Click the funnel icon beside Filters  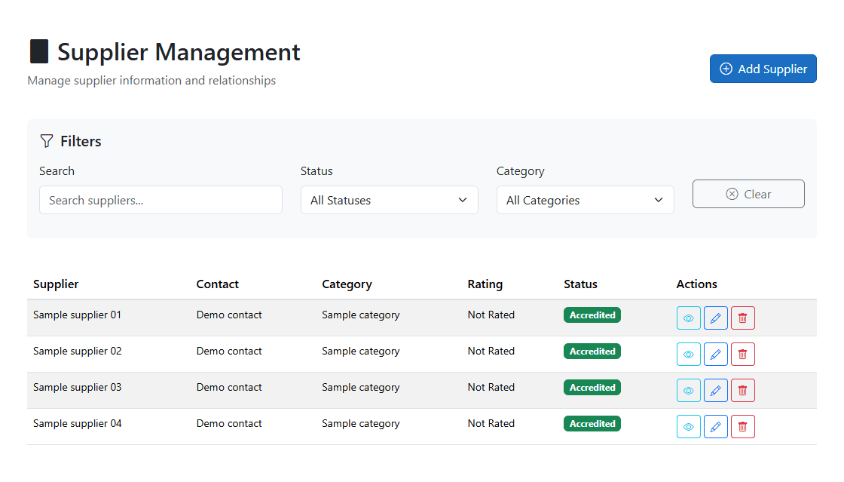[x=47, y=141]
